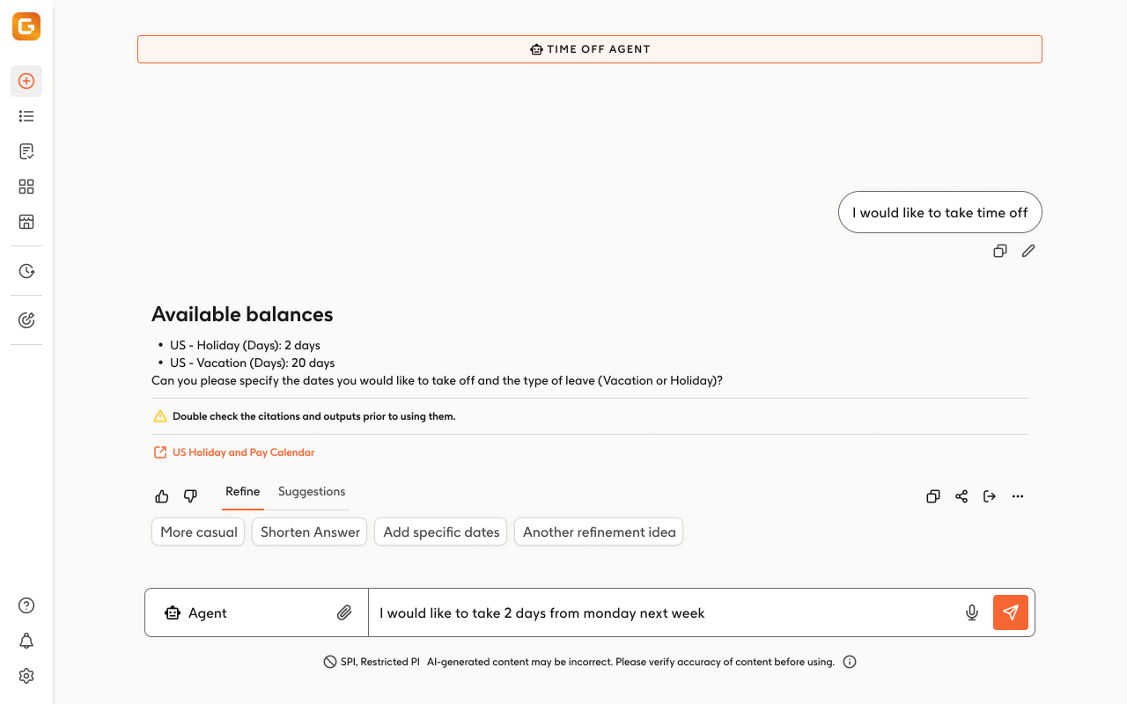Click the external link icon next to US Holiday calendar
1127x704 pixels.
(x=160, y=452)
